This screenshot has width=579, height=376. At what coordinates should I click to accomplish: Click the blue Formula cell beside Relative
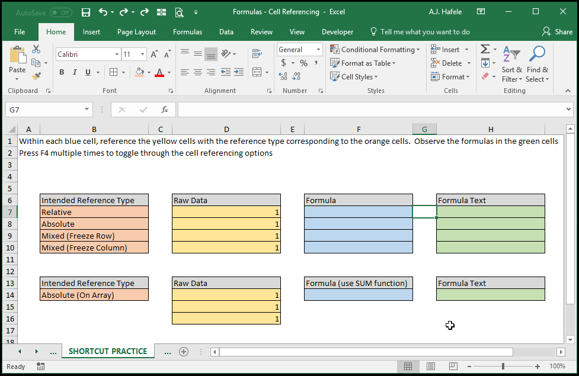pyautogui.click(x=358, y=212)
